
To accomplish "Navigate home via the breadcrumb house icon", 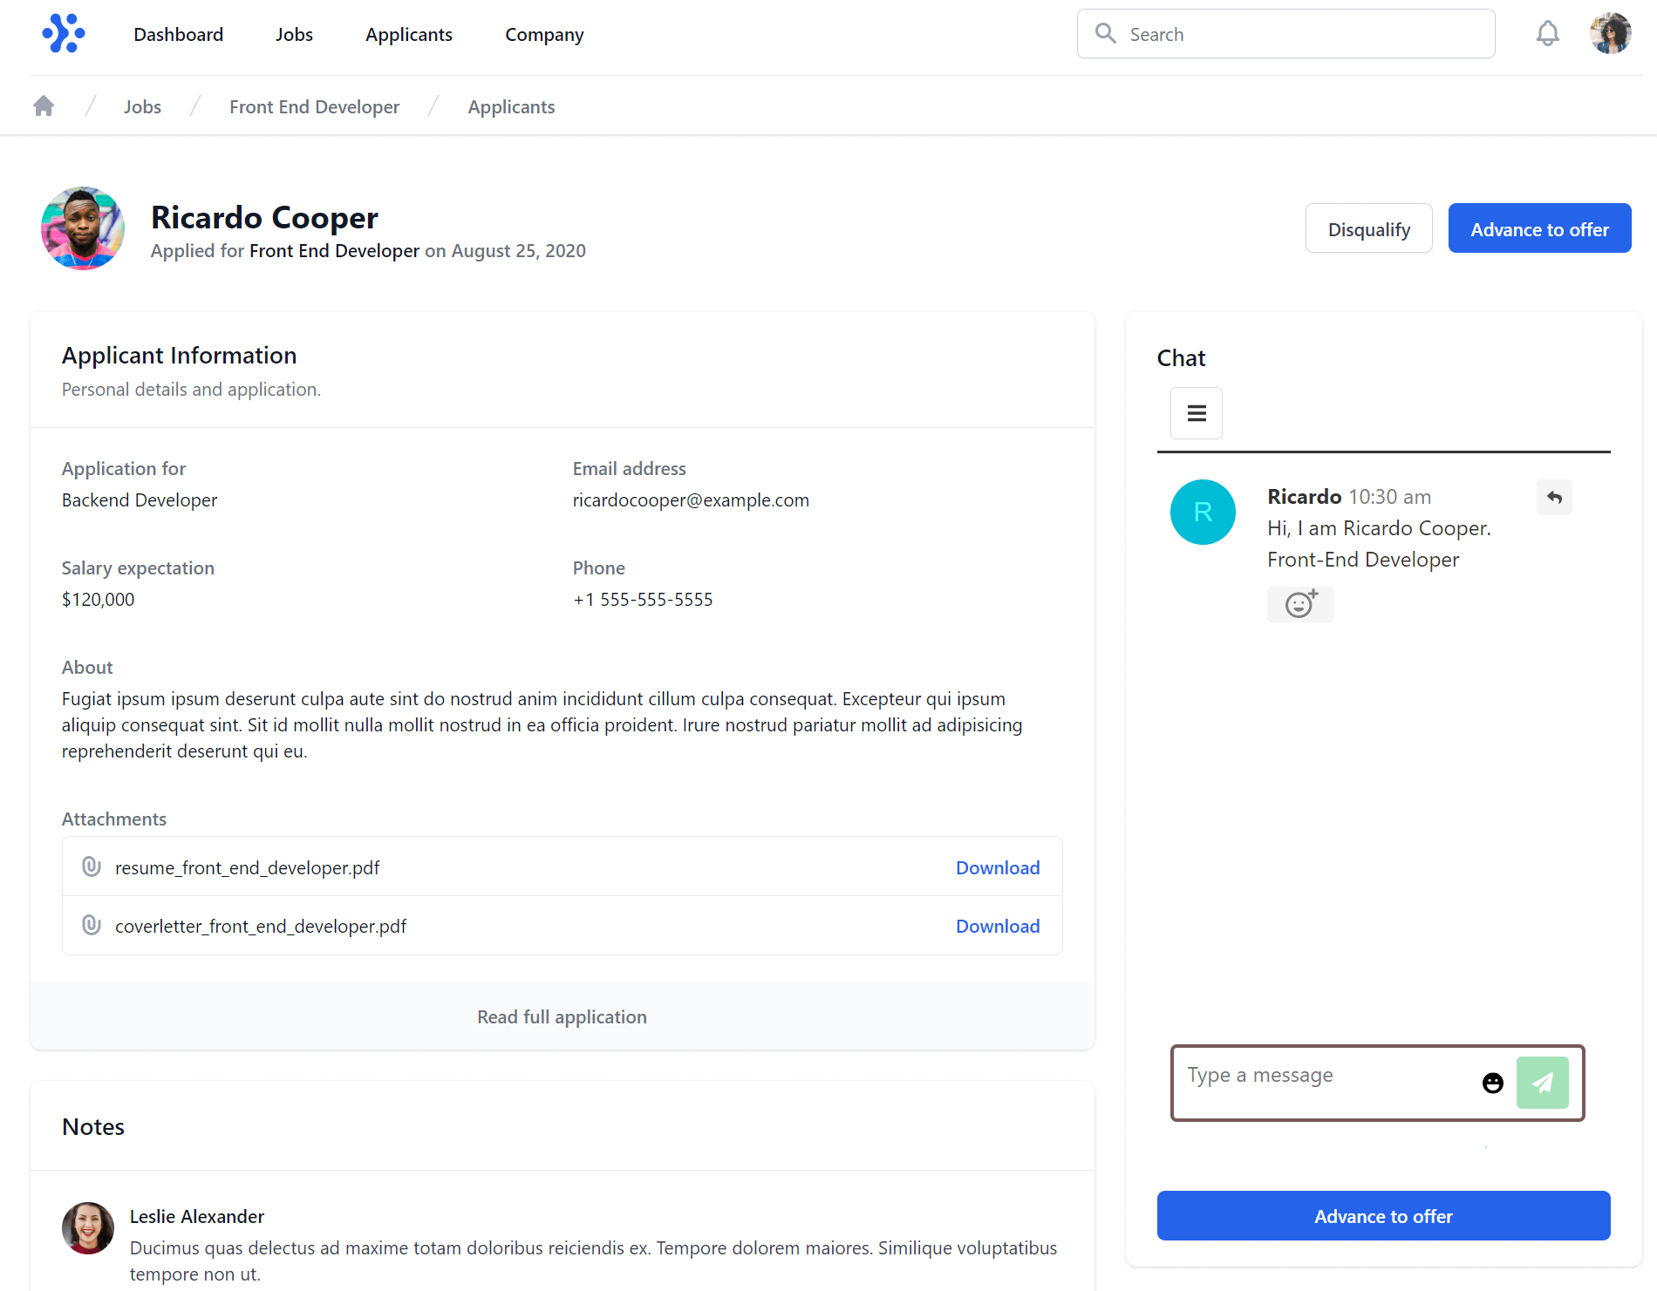I will coord(43,105).
